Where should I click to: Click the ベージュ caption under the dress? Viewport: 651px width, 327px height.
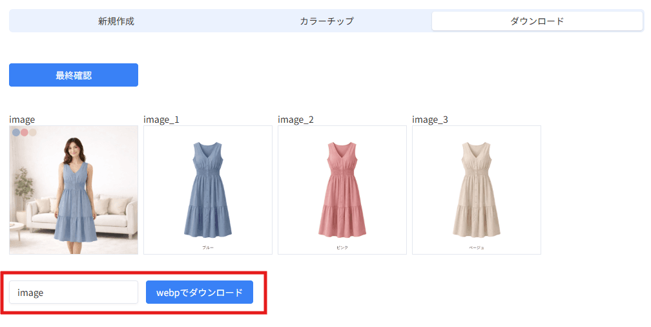[x=477, y=248]
